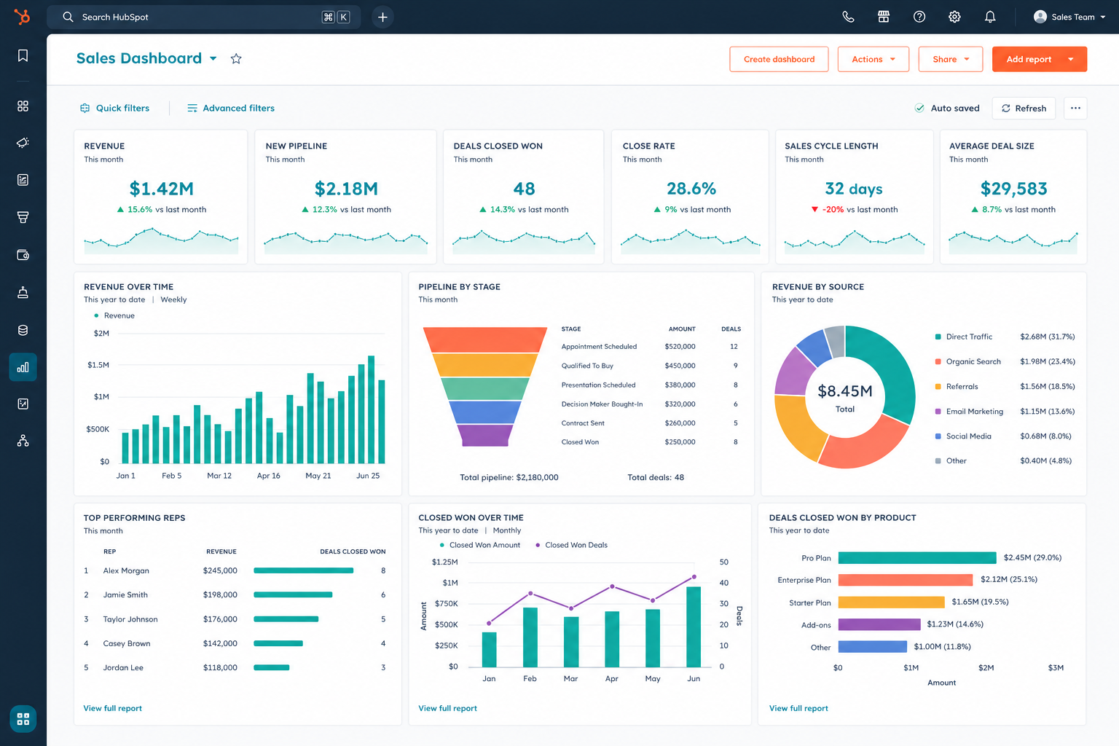Select the Alex Morgan rep row

[x=235, y=570]
